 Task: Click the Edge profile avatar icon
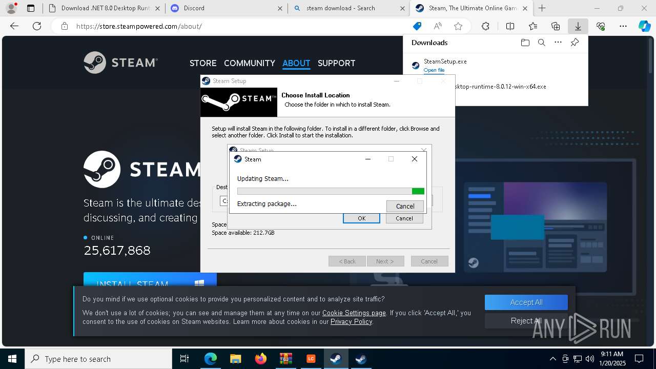(11, 8)
